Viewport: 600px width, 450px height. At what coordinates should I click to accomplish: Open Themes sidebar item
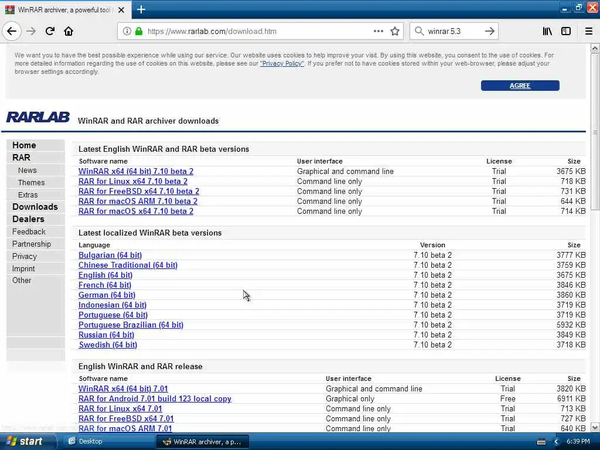[x=32, y=183]
